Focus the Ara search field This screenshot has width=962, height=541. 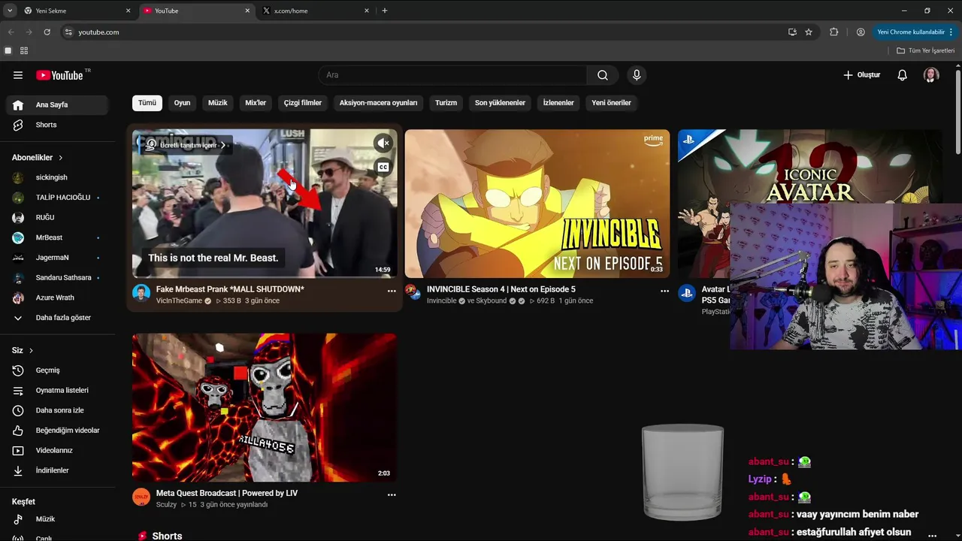[x=452, y=75]
